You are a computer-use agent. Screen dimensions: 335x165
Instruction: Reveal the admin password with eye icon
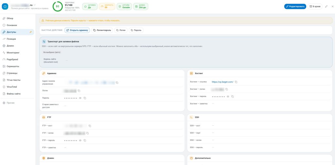(x=80, y=98)
